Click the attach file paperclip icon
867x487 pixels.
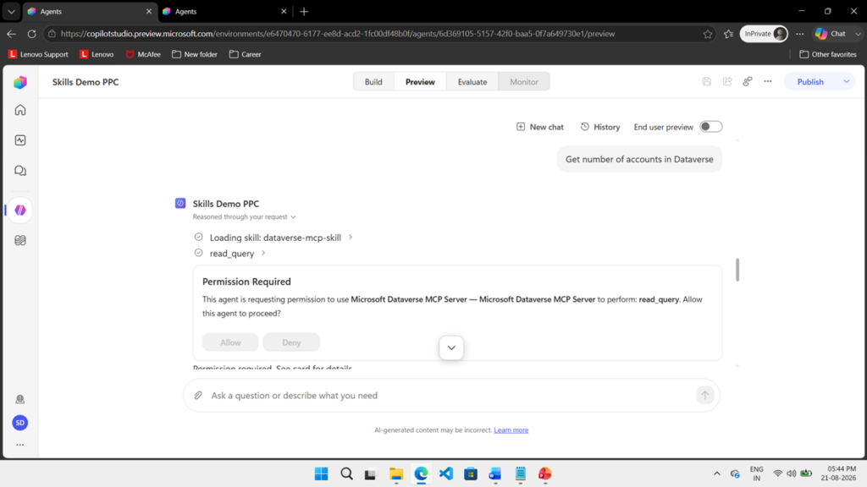point(198,396)
